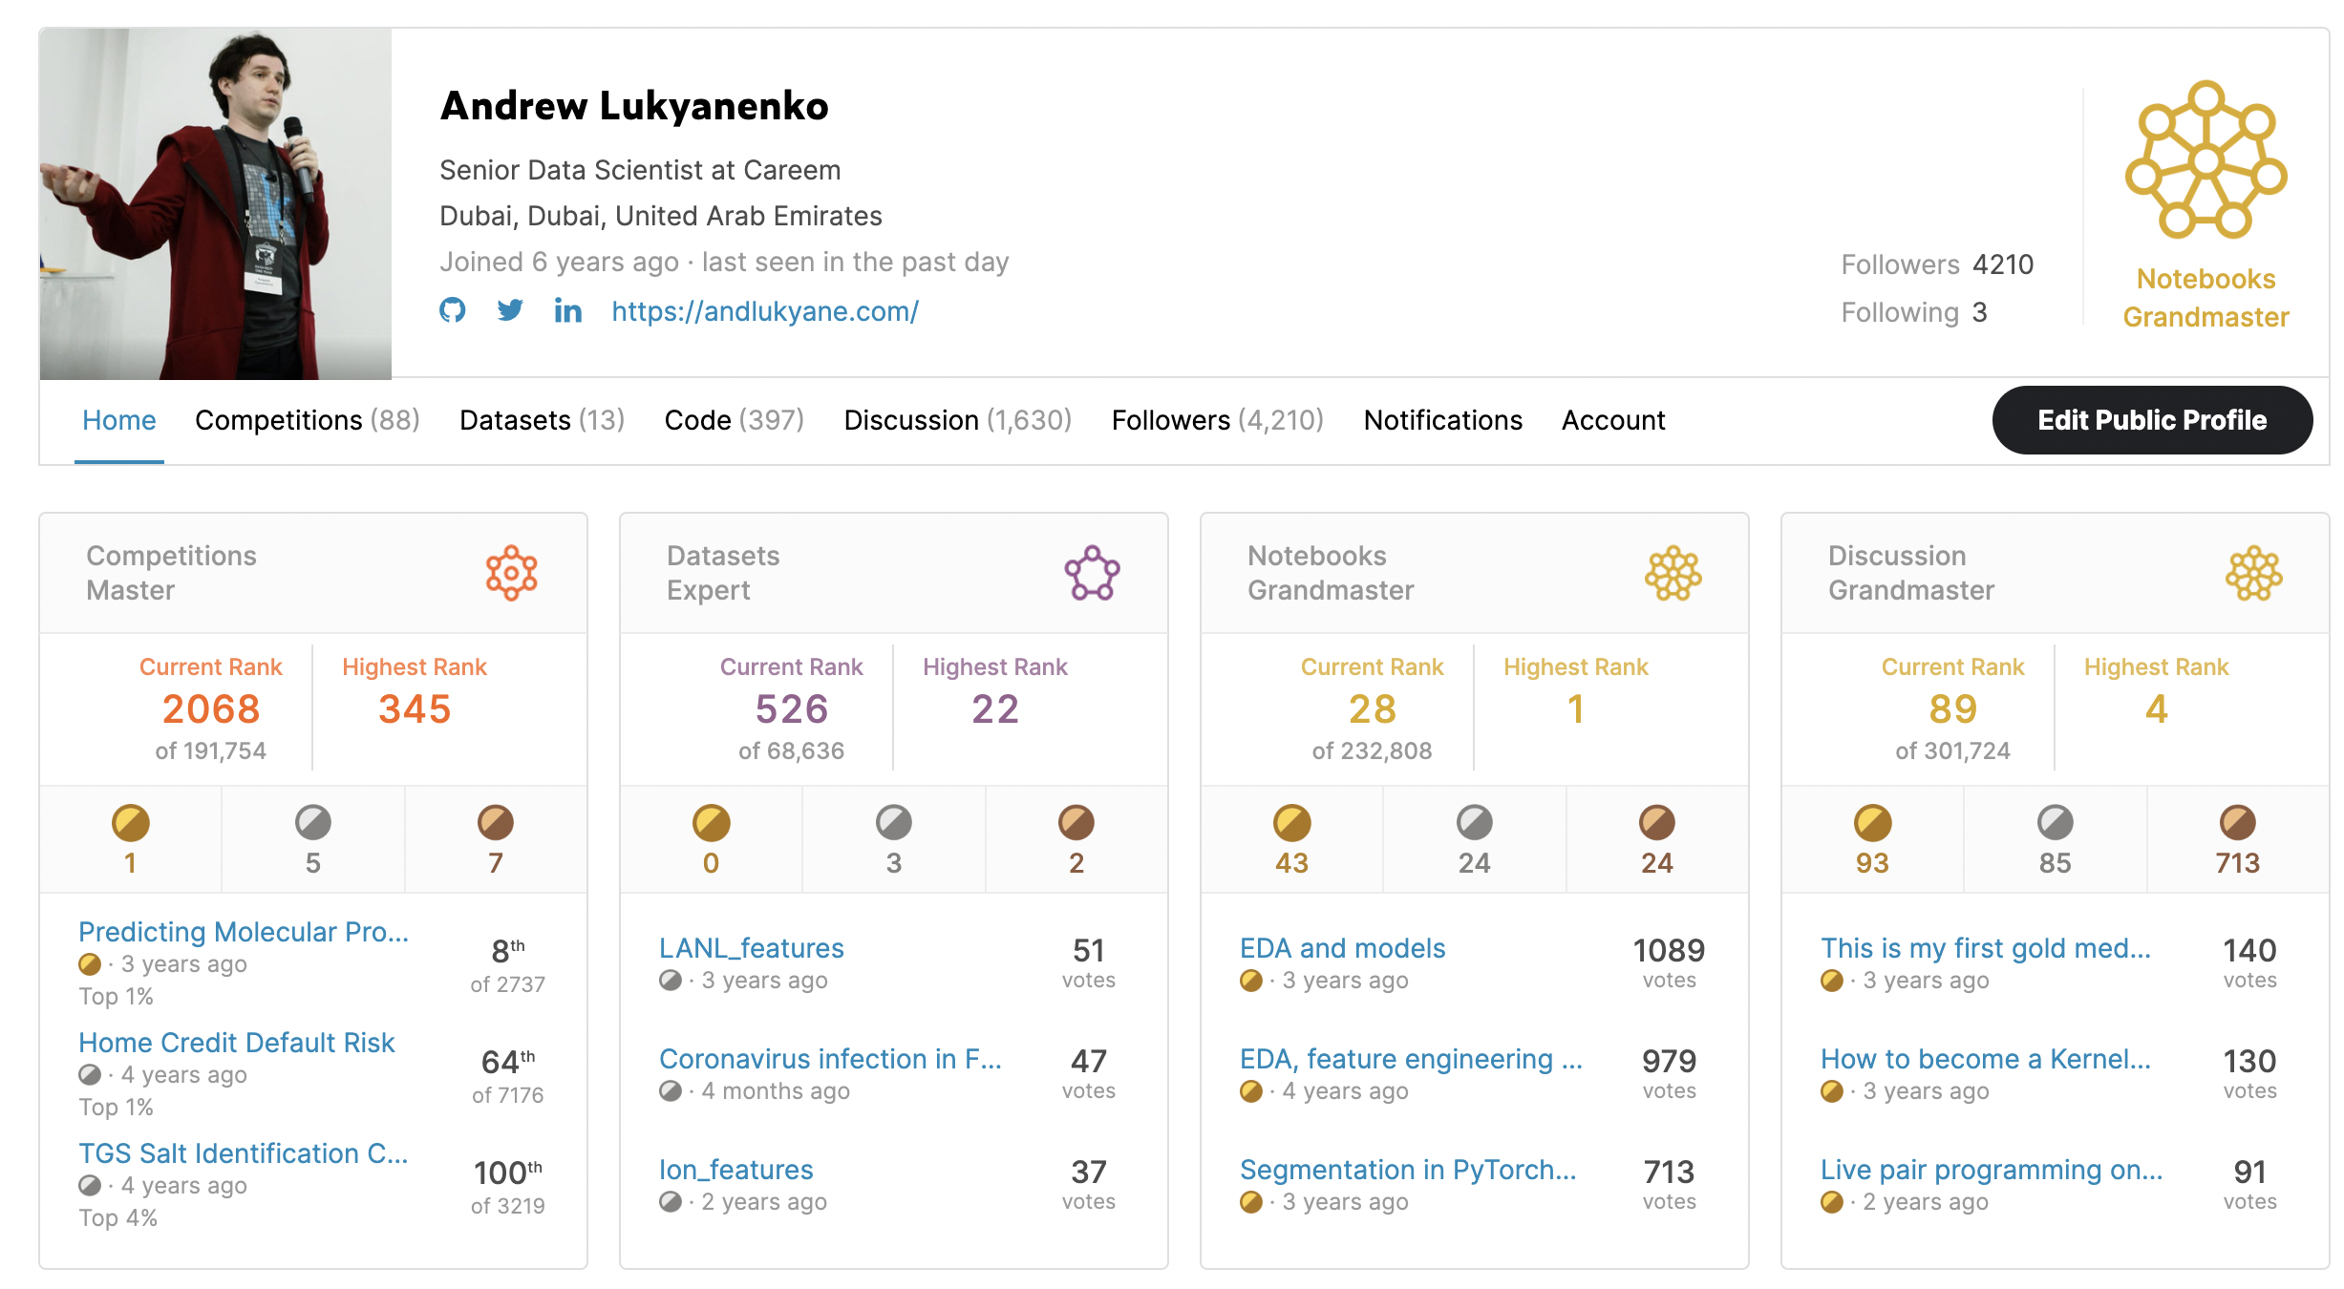Click the Discussion Grandmaster tier icon
2344x1289 pixels.
click(x=2253, y=573)
